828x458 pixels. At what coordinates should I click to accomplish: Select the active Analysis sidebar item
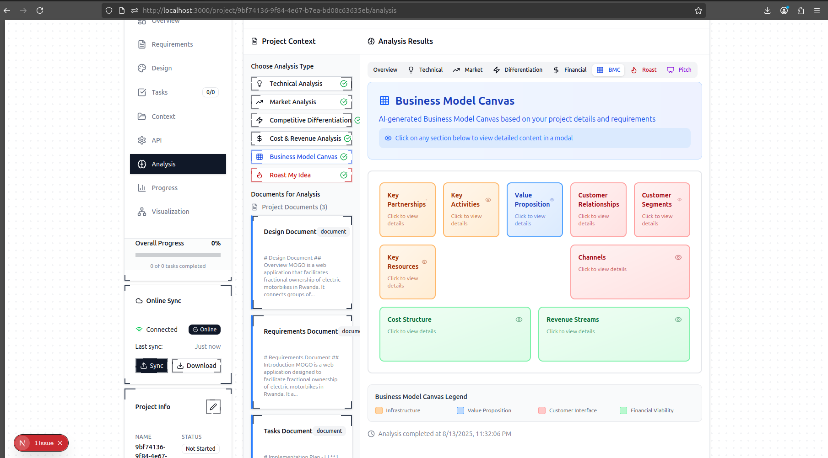178,164
